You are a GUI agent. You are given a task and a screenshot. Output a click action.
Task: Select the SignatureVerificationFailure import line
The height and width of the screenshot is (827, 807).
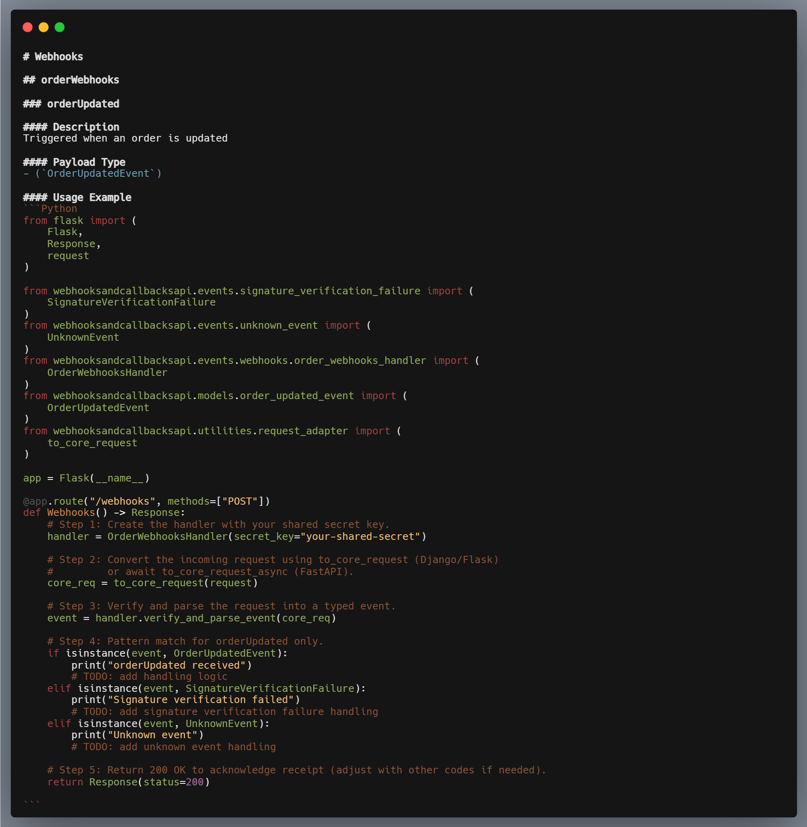[131, 302]
